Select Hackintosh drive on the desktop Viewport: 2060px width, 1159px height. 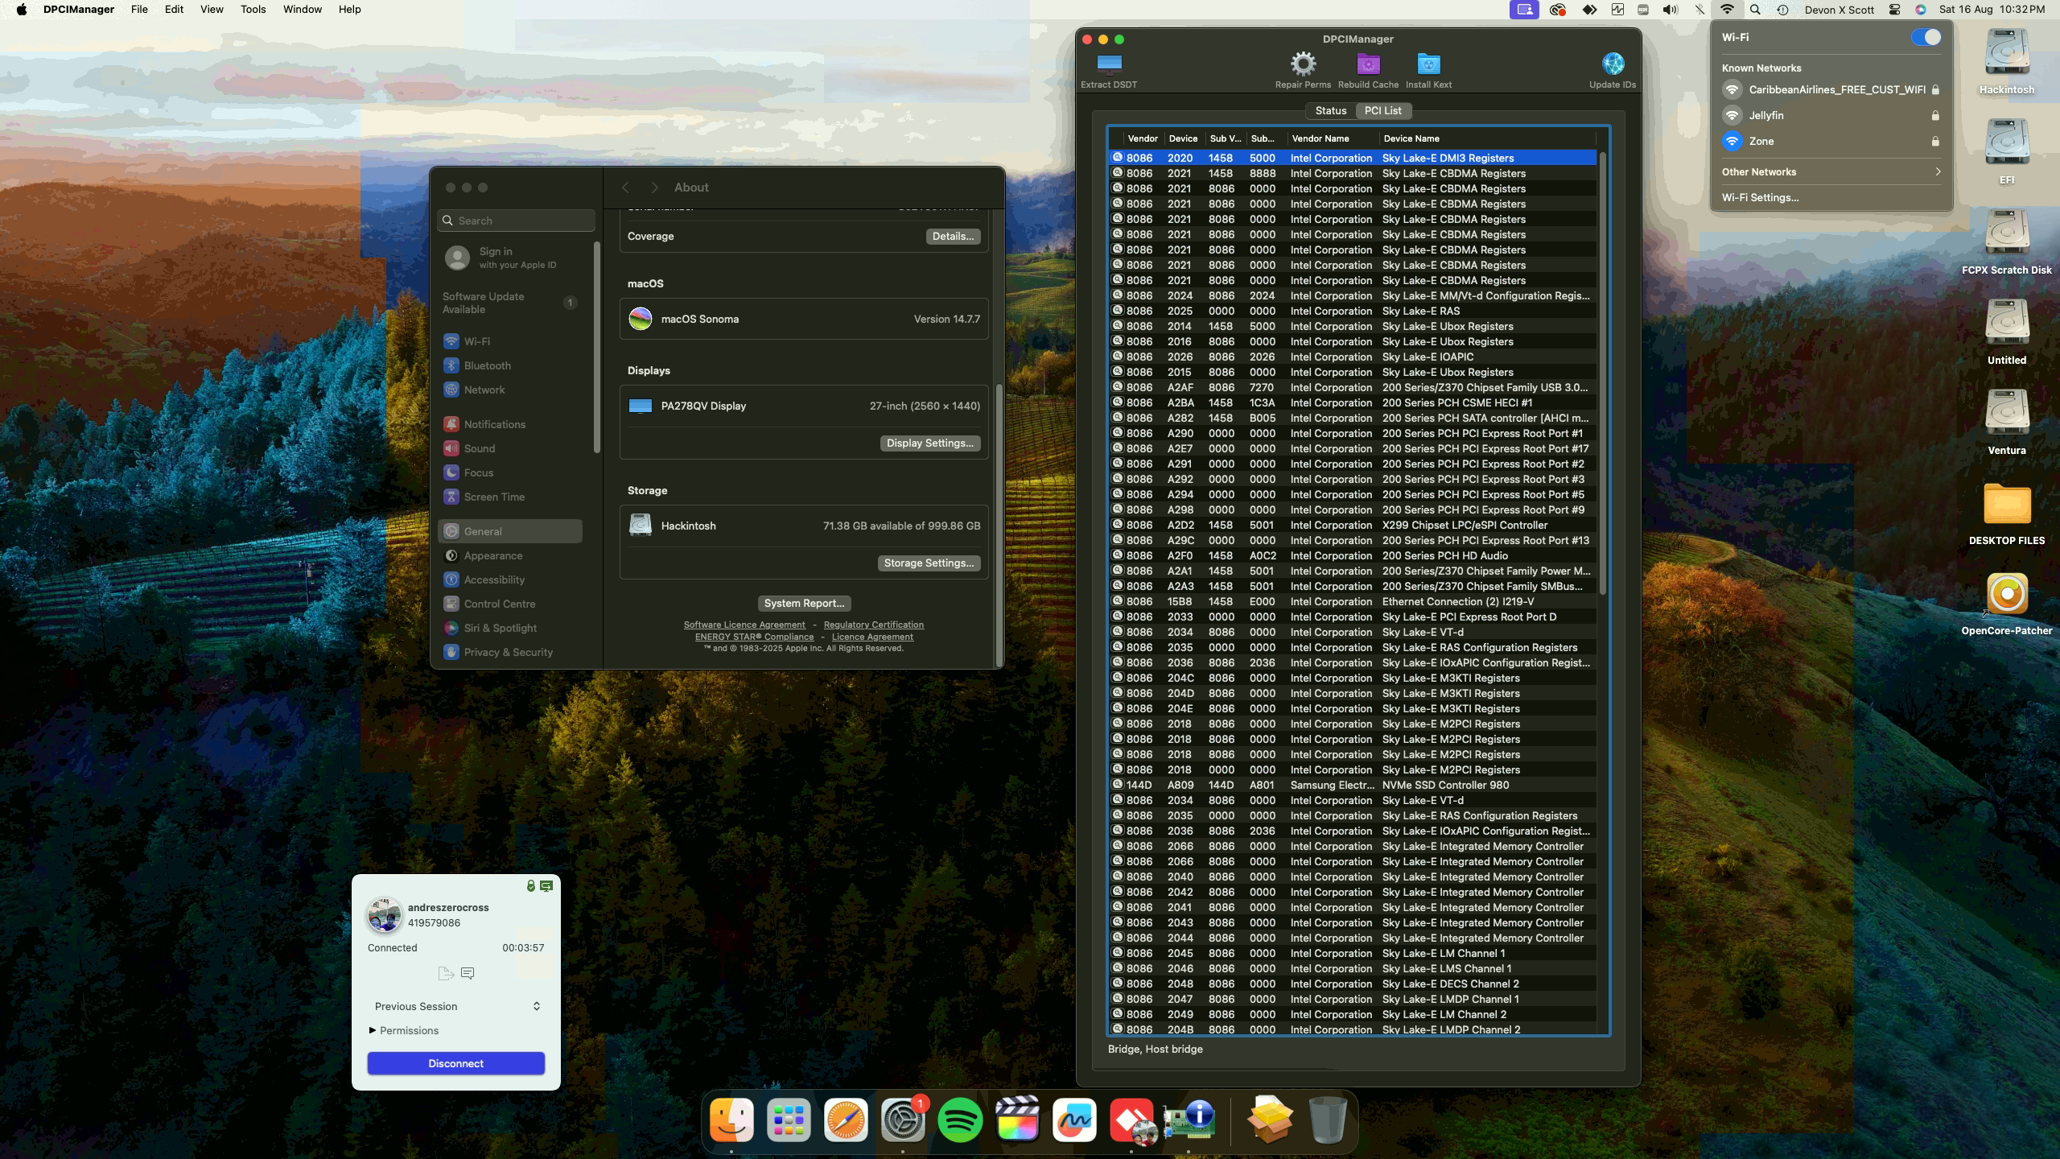point(2007,53)
